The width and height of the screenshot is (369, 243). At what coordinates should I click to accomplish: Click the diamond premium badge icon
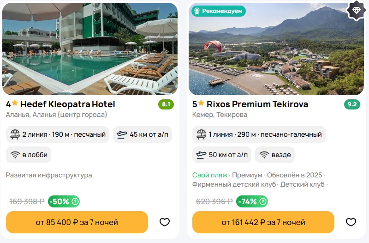(356, 11)
